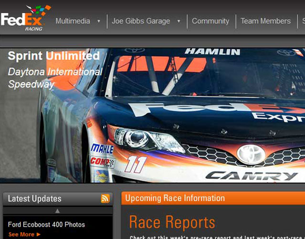Select the Upcoming Race Information header
This screenshot has width=305, height=239.
(175, 198)
